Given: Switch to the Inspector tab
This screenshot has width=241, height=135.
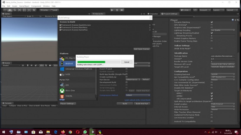Looking at the screenshot, I should pos(153,14).
